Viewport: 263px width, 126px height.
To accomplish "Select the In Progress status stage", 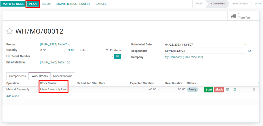I will (x=240, y=4).
